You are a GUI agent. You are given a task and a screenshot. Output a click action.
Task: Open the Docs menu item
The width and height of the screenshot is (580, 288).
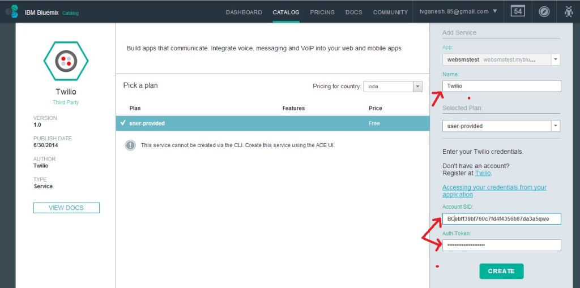coord(353,12)
